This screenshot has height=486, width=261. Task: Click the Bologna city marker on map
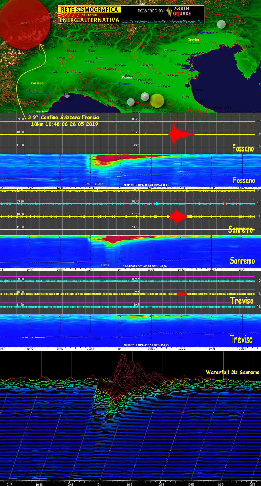(164, 86)
